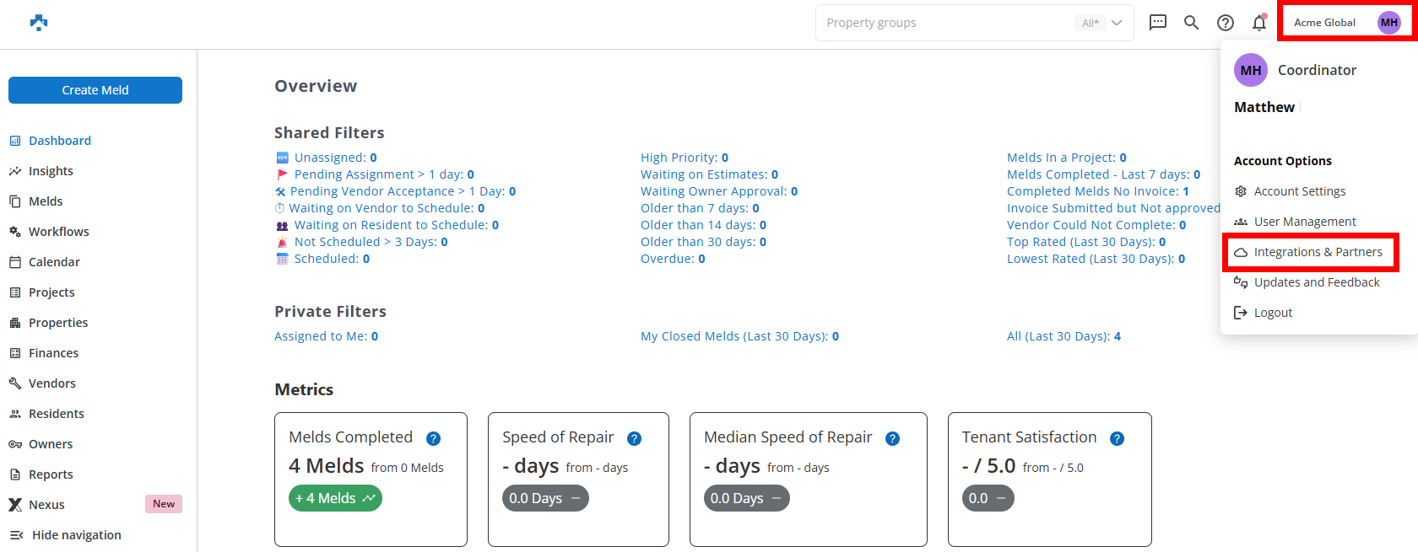The height and width of the screenshot is (552, 1418).
Task: Open the help question mark icon
Action: (x=1226, y=23)
